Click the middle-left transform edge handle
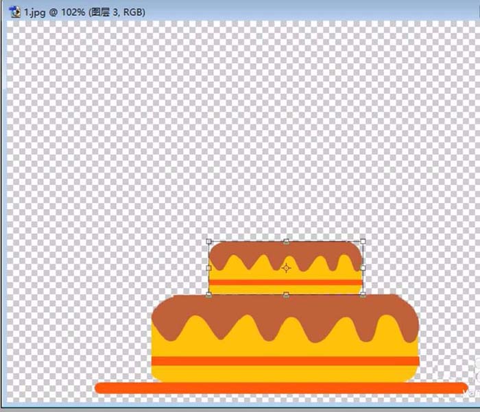The width and height of the screenshot is (480, 412). 209,268
